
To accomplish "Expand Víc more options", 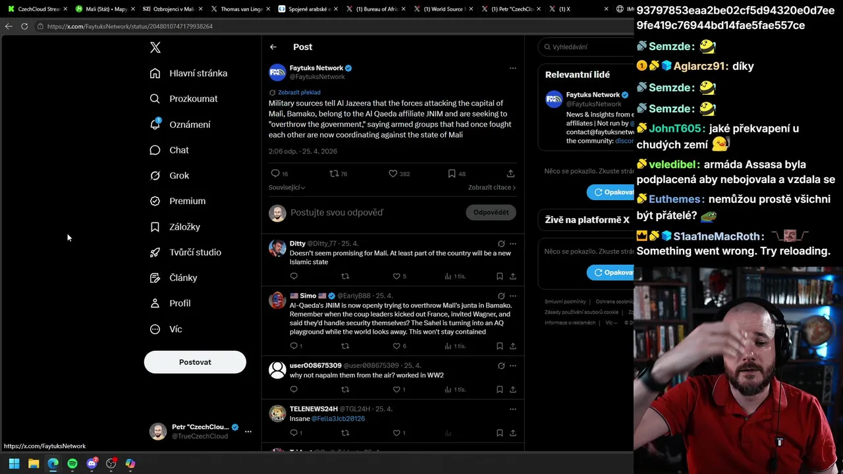I will tap(165, 329).
